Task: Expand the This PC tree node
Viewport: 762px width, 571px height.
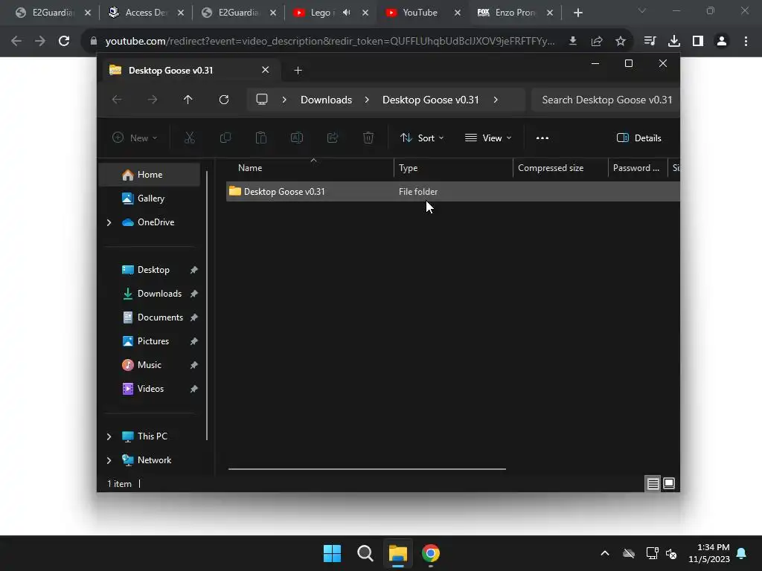Action: [x=109, y=436]
